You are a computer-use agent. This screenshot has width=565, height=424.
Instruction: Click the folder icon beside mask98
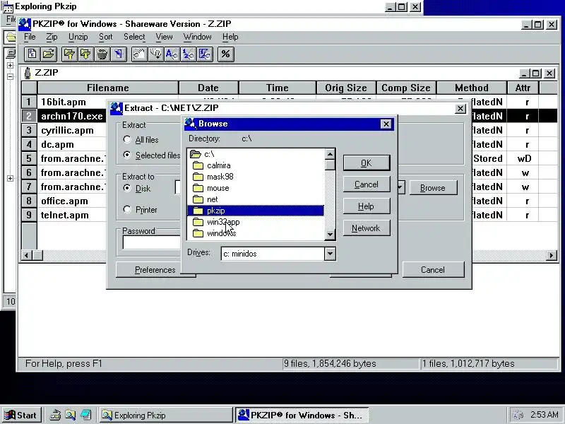pyautogui.click(x=198, y=177)
